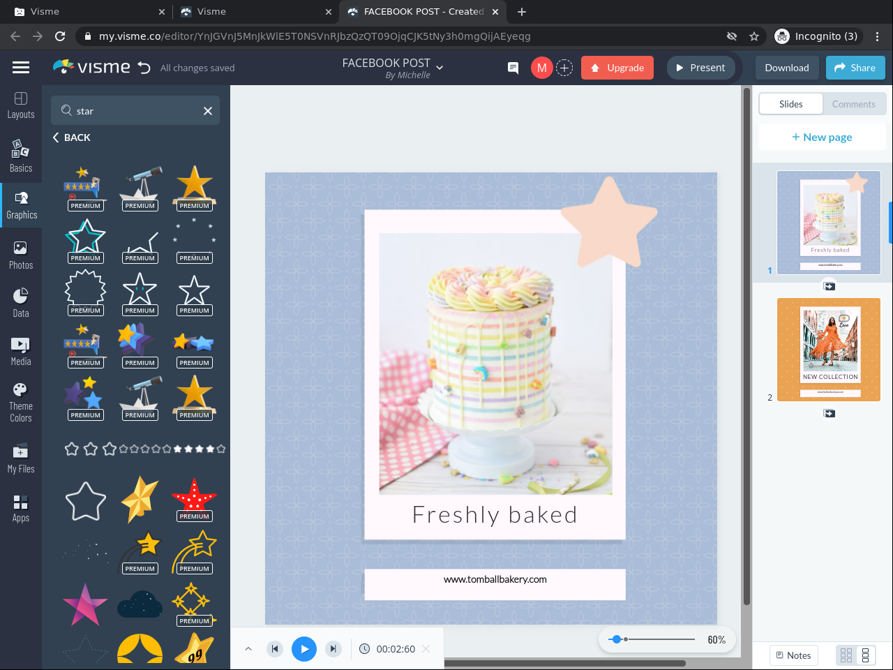Image resolution: width=893 pixels, height=670 pixels.
Task: Open a new browser tab
Action: tap(522, 12)
